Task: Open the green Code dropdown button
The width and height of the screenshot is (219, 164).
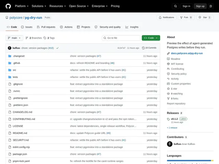Action: pyautogui.click(x=151, y=38)
